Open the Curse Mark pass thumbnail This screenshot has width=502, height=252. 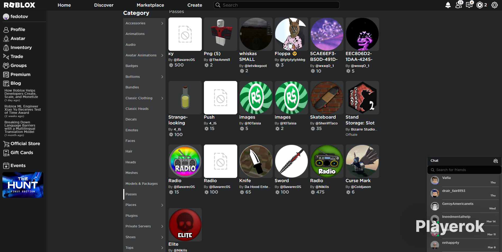coord(362,161)
